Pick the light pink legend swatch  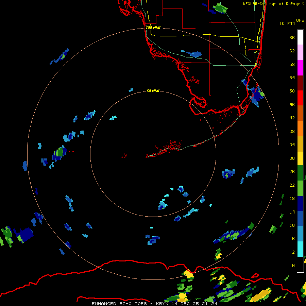coord(300,52)
